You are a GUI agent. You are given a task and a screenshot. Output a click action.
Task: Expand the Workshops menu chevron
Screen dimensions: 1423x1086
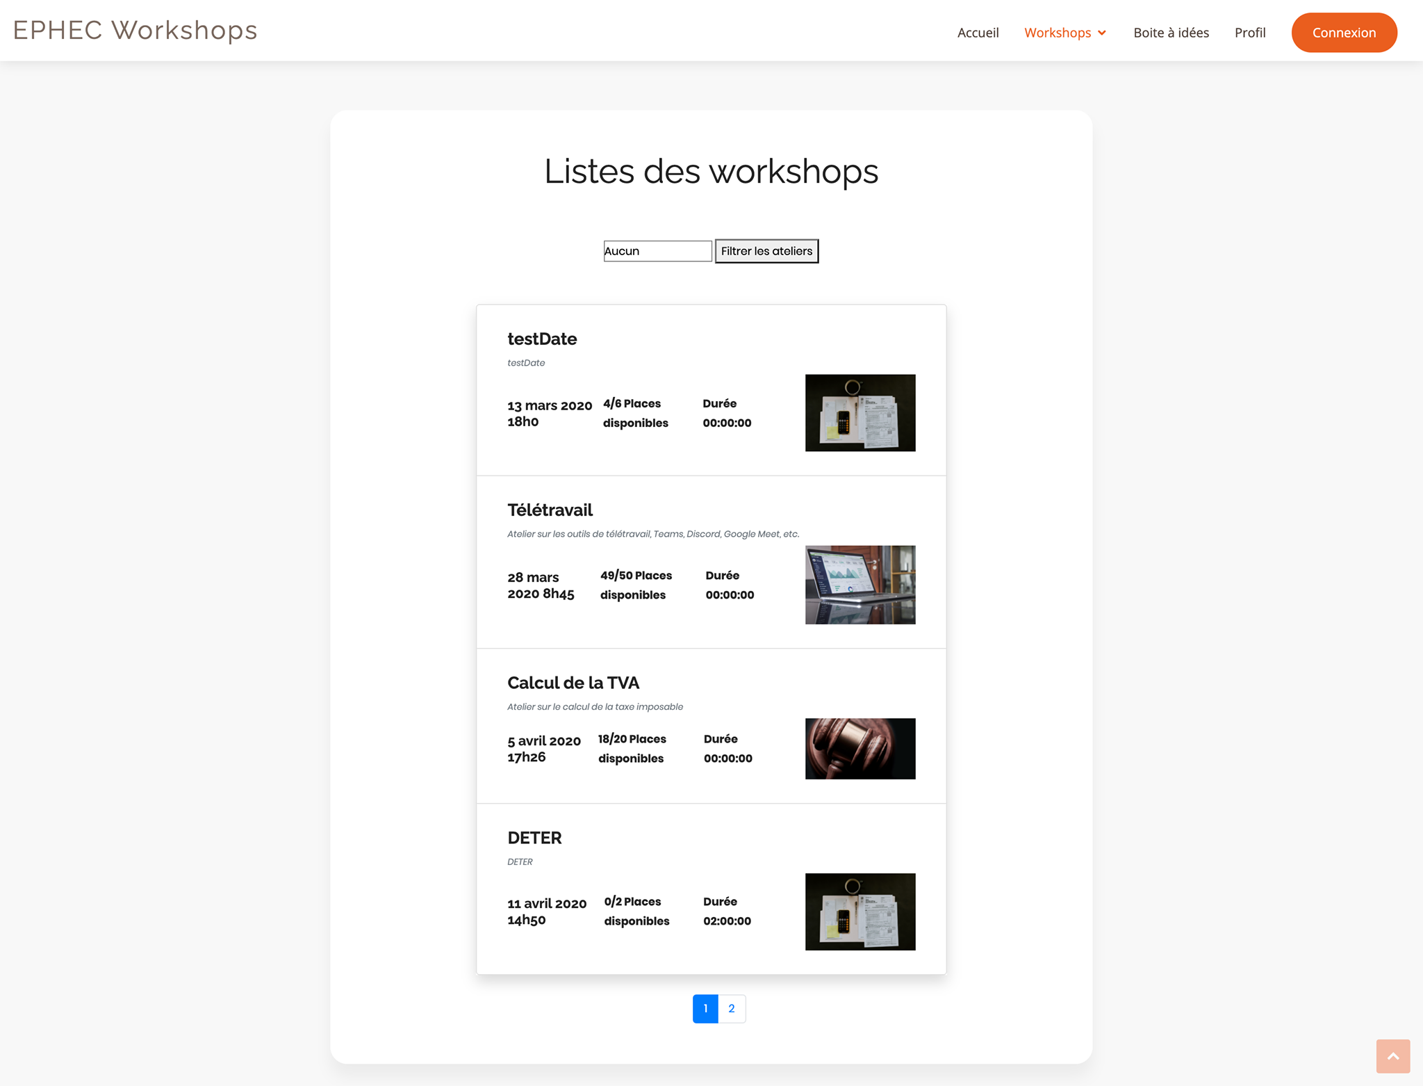1102,33
